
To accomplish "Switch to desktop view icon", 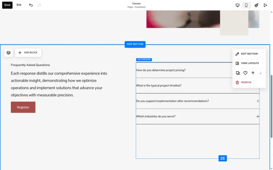I will (x=238, y=5).
